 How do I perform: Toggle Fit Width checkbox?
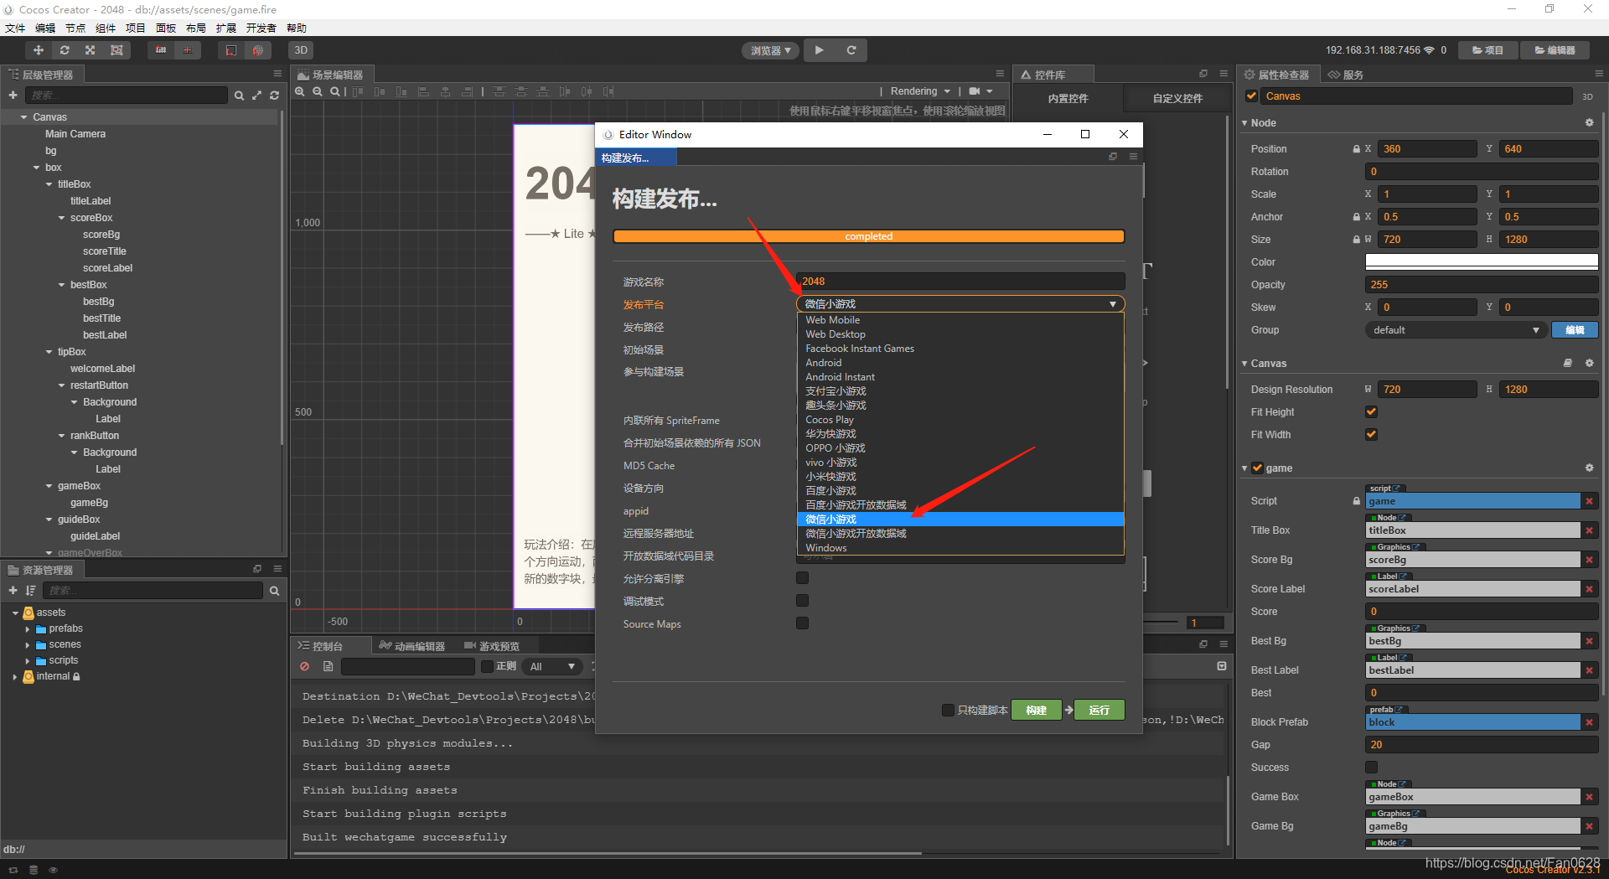(1371, 435)
